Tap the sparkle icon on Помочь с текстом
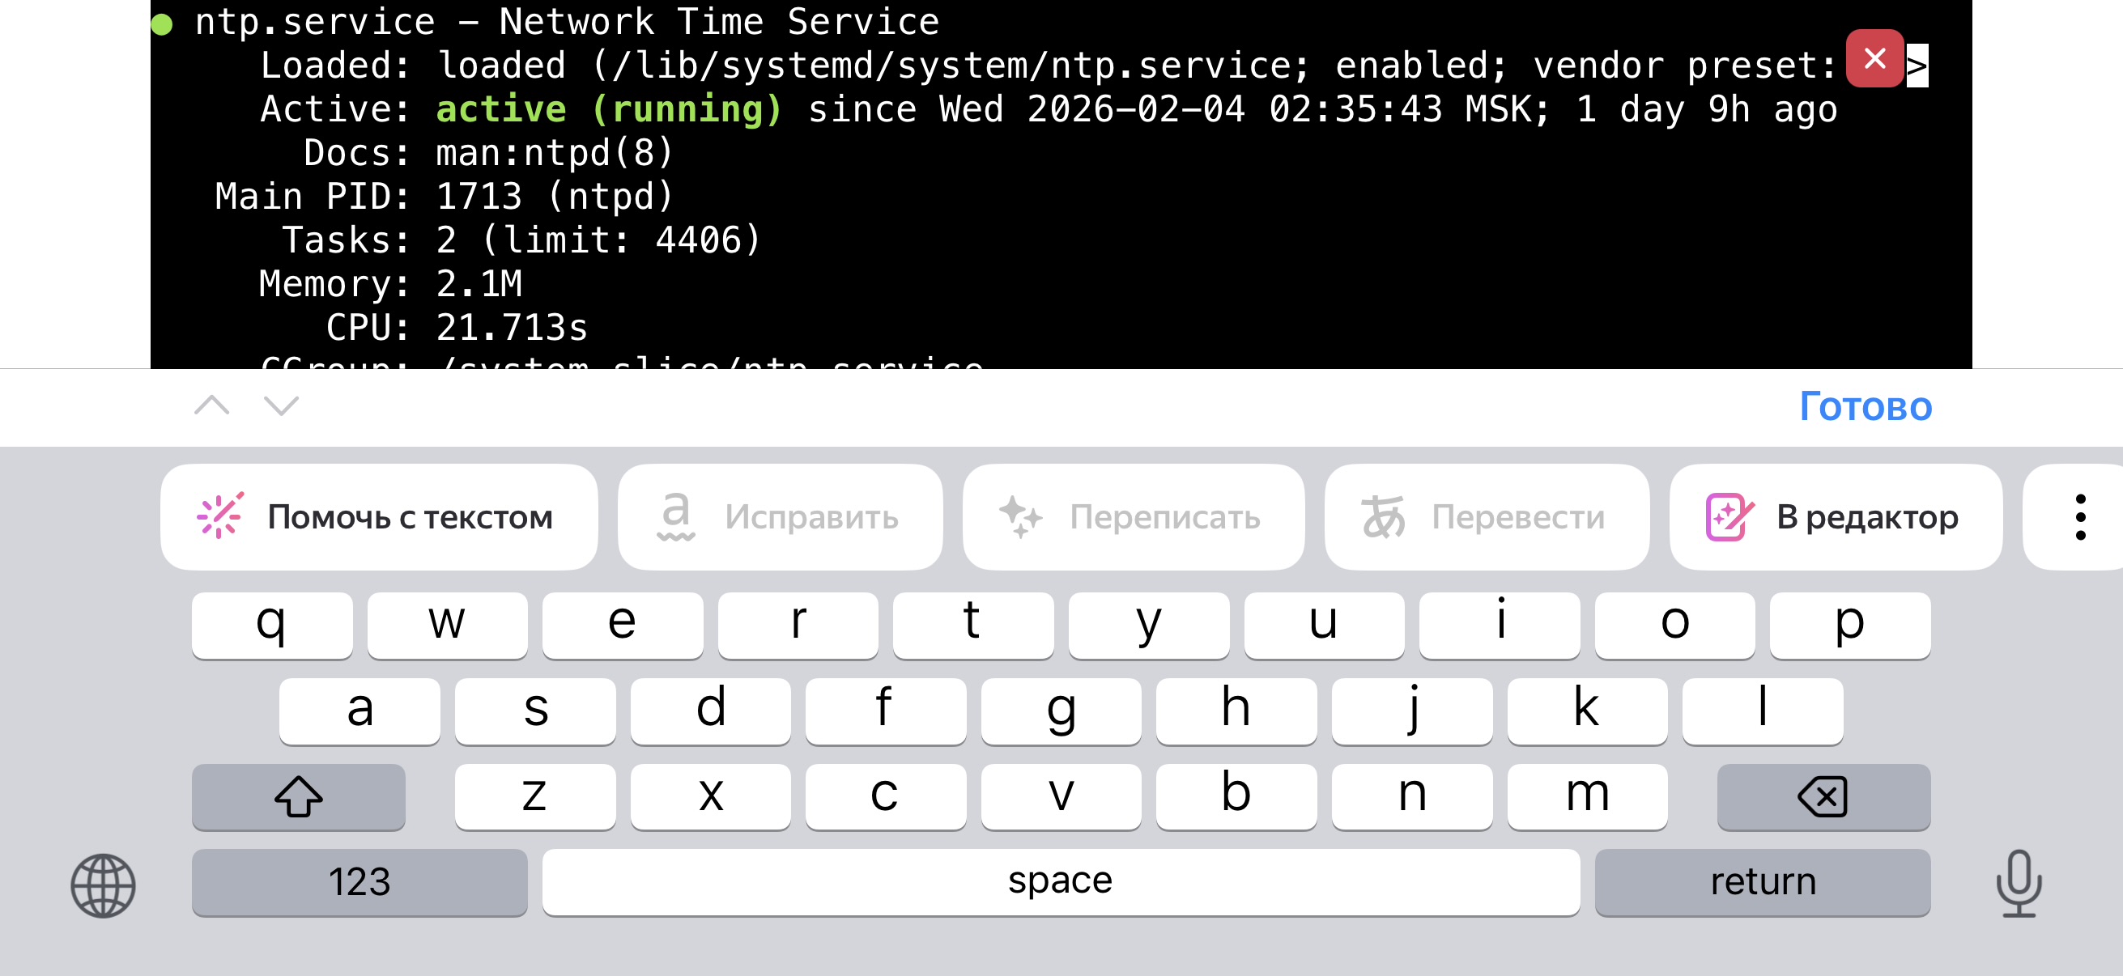Viewport: 2123px width, 976px height. [220, 516]
